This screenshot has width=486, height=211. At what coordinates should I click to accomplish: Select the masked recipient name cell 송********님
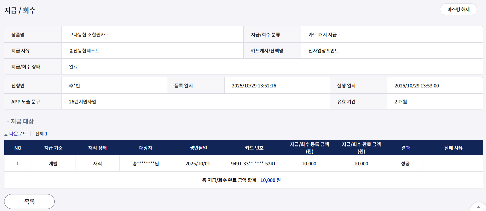pyautogui.click(x=146, y=164)
